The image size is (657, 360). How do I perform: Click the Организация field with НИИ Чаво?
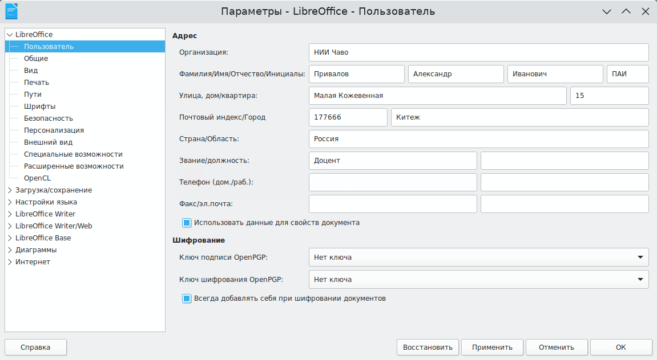pos(478,52)
